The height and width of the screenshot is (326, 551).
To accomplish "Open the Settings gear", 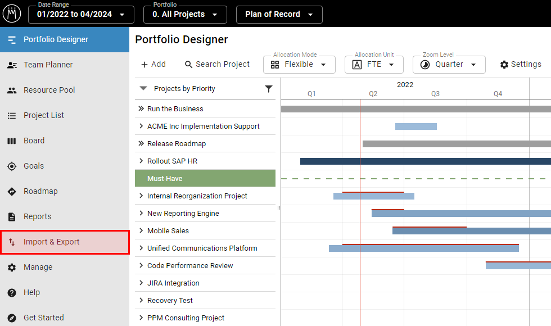I will (520, 65).
